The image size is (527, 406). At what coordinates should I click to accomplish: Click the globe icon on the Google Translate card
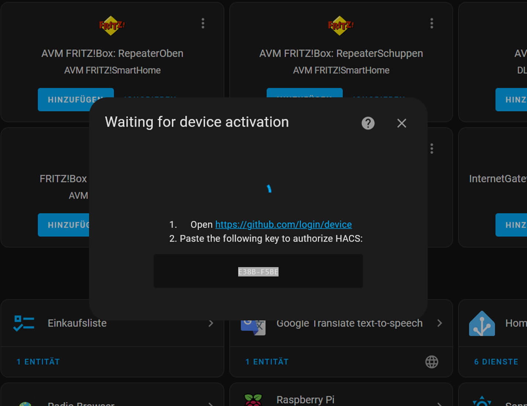pyautogui.click(x=431, y=362)
